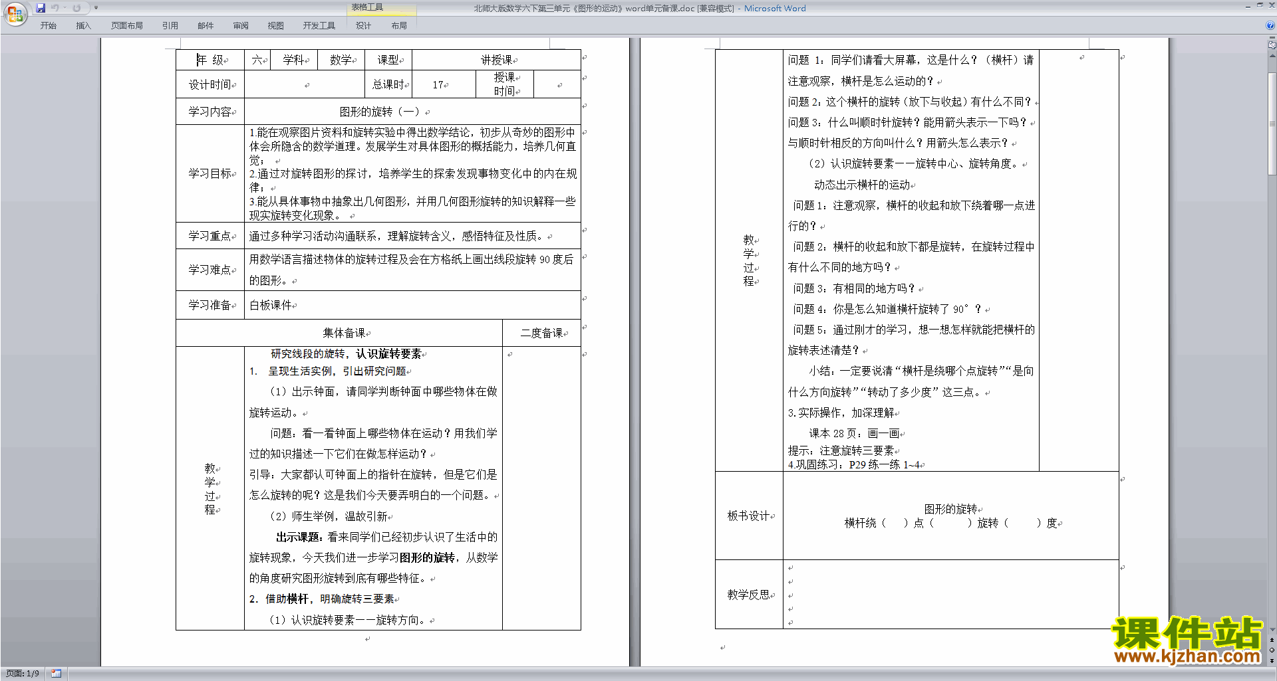Click the 年级 cell in the table
Screen dimensions: 1277x681
(x=210, y=60)
